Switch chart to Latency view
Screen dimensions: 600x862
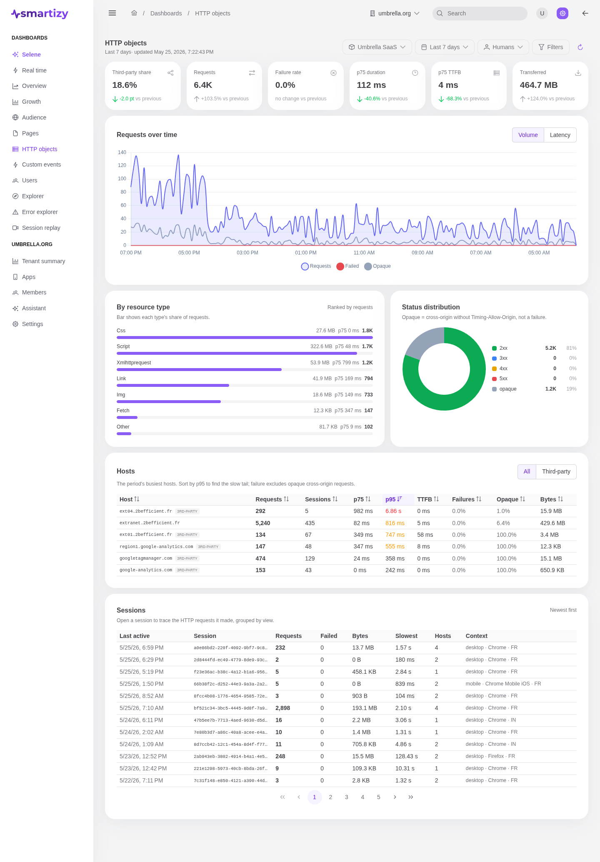click(560, 135)
